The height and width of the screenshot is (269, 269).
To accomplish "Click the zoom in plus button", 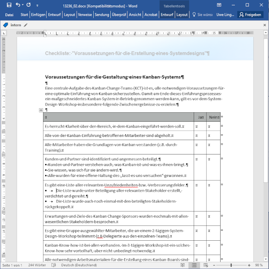I will tap(249, 265).
